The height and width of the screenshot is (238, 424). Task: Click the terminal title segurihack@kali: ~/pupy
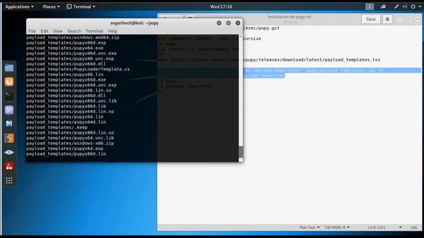pyautogui.click(x=134, y=23)
